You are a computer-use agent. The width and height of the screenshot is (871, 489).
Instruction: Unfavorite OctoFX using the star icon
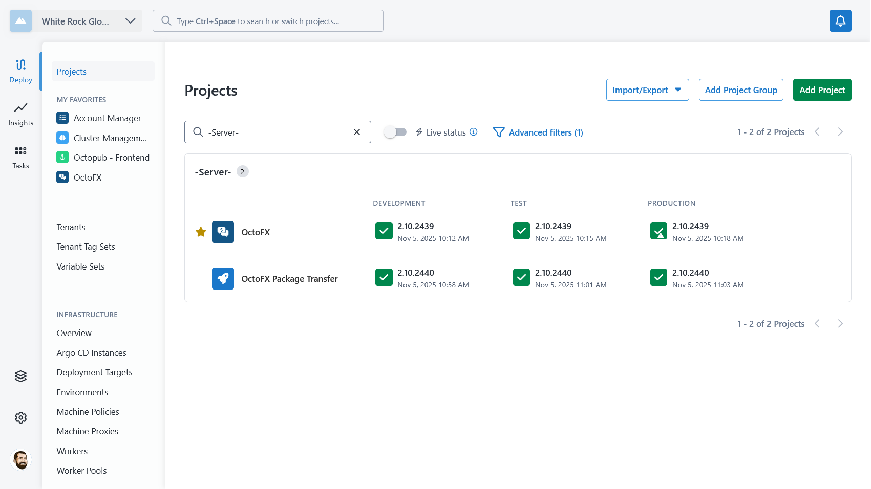pos(201,232)
